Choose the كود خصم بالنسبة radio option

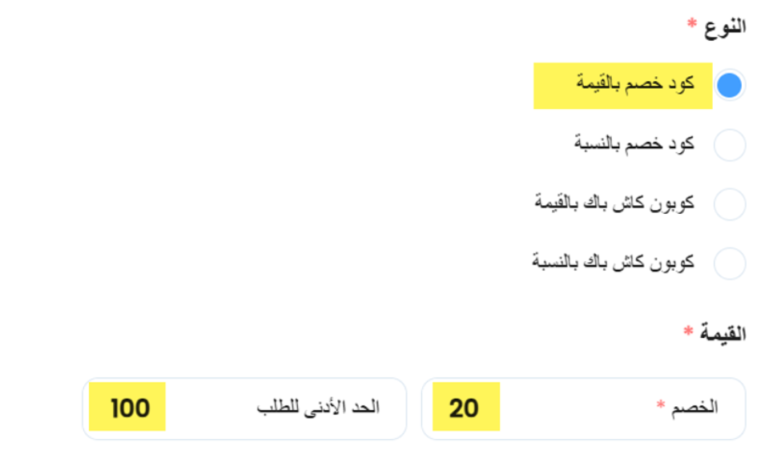(729, 145)
